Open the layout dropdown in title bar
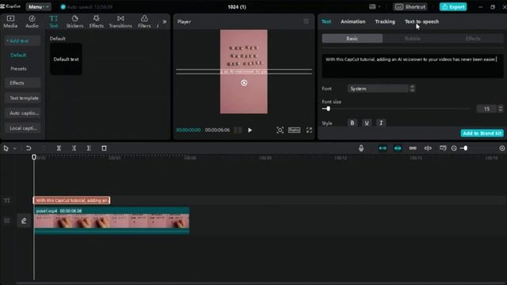507x285 pixels. click(375, 7)
